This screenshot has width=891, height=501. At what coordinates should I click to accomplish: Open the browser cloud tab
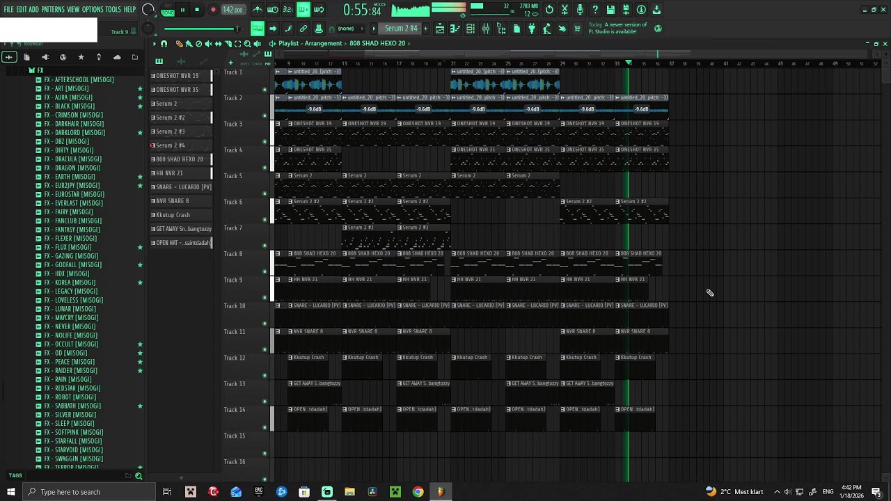coord(117,57)
